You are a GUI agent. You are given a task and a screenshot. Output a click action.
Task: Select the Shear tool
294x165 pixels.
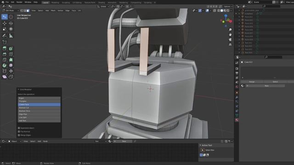(x=5, y=77)
